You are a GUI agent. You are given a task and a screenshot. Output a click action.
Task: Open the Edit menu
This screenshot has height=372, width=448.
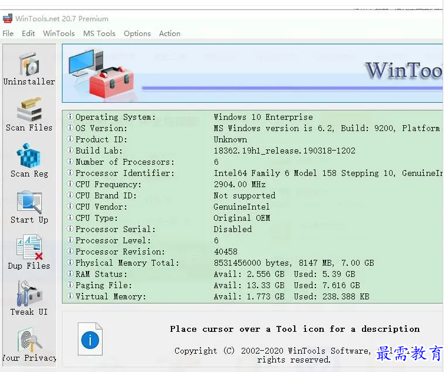coord(28,34)
